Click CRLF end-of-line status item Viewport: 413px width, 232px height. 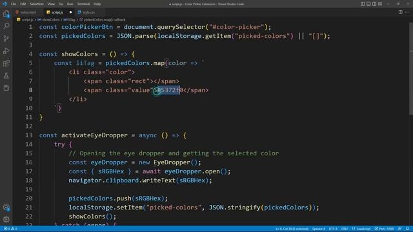(345, 229)
